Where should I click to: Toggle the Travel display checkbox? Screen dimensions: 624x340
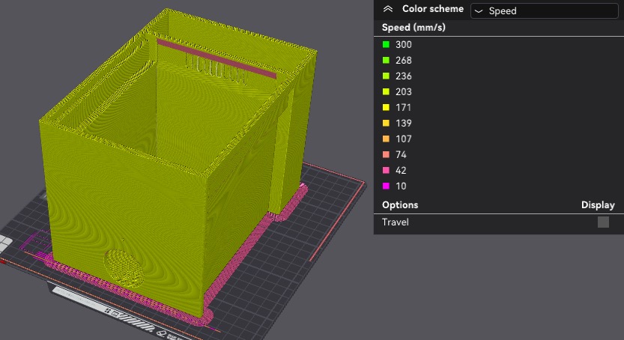pos(603,222)
